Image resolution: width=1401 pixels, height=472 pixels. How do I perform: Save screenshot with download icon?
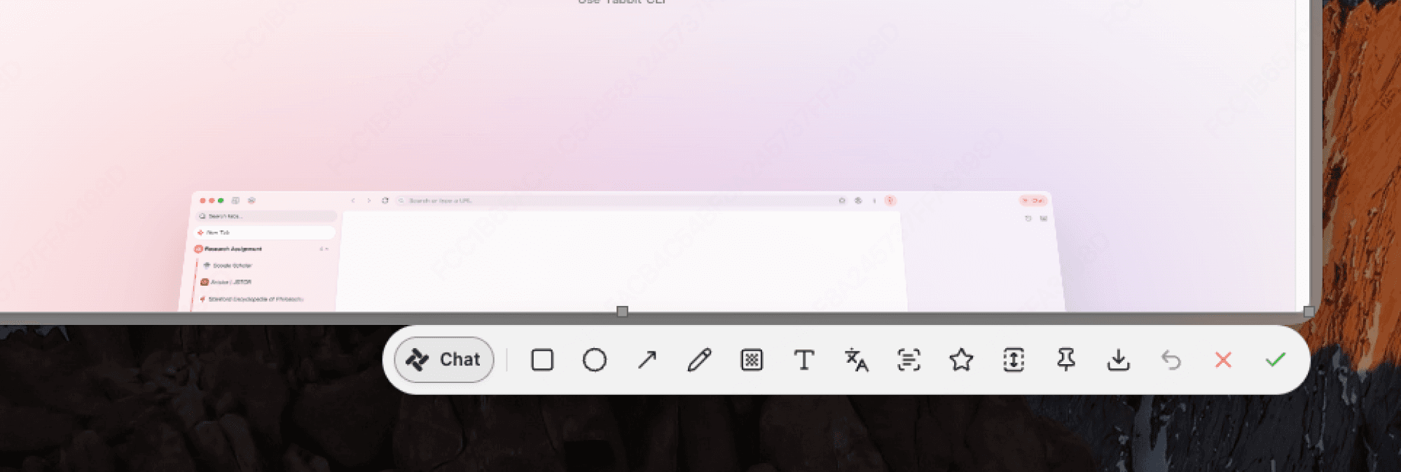pos(1119,360)
